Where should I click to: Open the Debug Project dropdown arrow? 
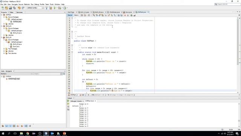pyautogui.click(x=62, y=8)
